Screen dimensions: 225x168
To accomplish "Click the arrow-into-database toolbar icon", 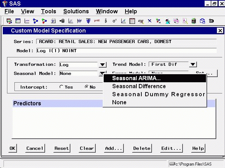I will pyautogui.click(x=62, y=21).
